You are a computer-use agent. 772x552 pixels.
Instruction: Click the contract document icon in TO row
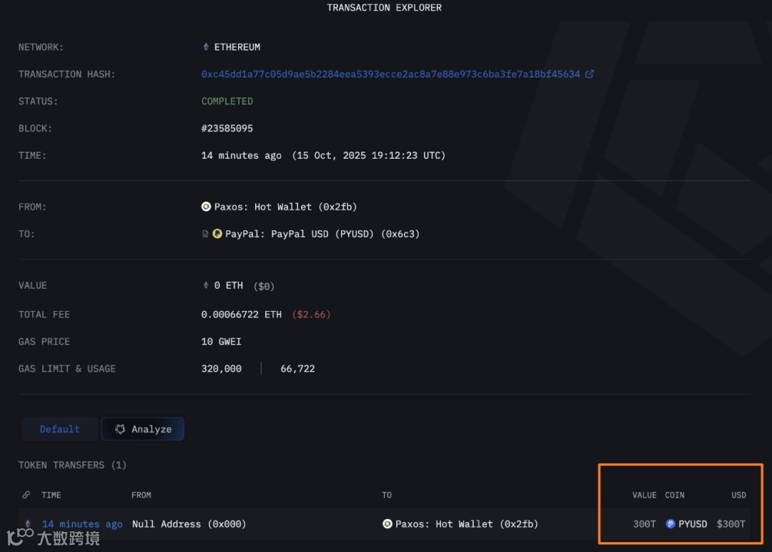coord(205,234)
